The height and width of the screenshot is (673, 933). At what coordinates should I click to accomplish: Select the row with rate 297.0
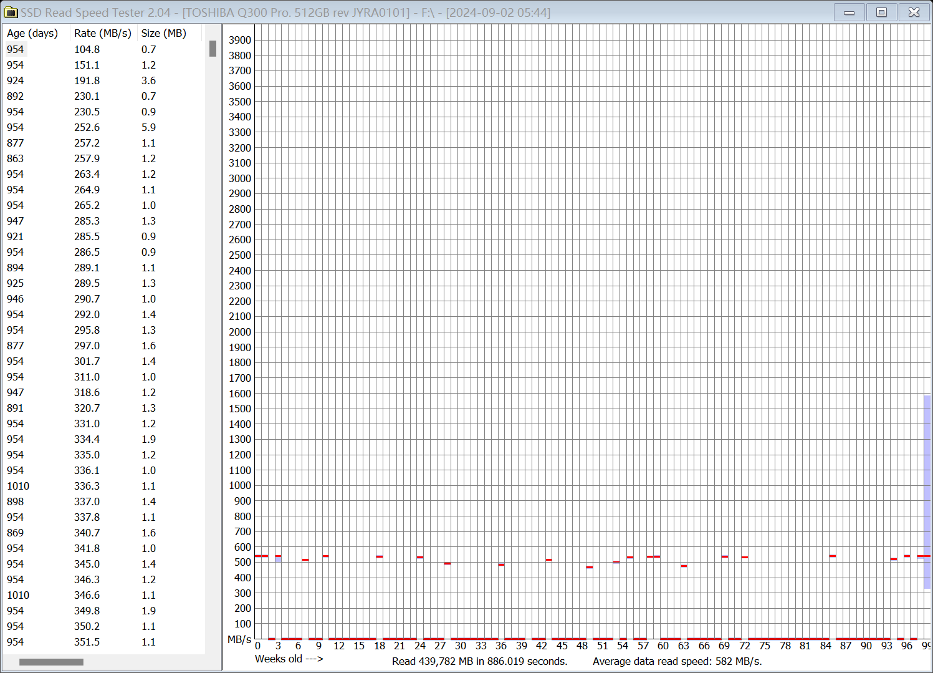[x=104, y=346]
